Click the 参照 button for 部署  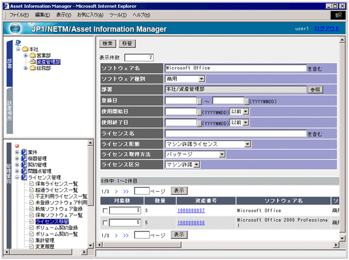(315, 90)
